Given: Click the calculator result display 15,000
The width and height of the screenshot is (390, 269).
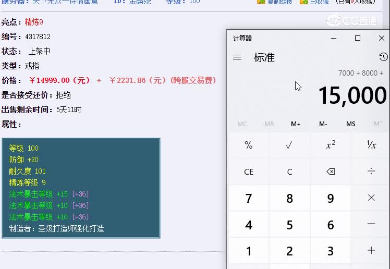Looking at the screenshot, I should (352, 95).
